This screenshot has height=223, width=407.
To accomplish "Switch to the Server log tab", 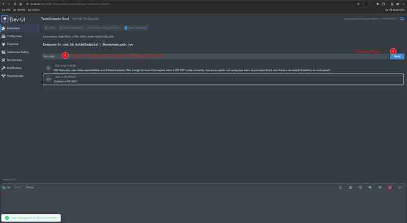I will pos(18,187).
